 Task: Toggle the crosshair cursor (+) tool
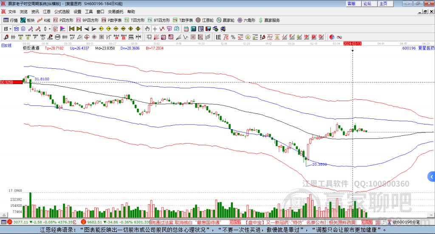[x=155, y=29]
